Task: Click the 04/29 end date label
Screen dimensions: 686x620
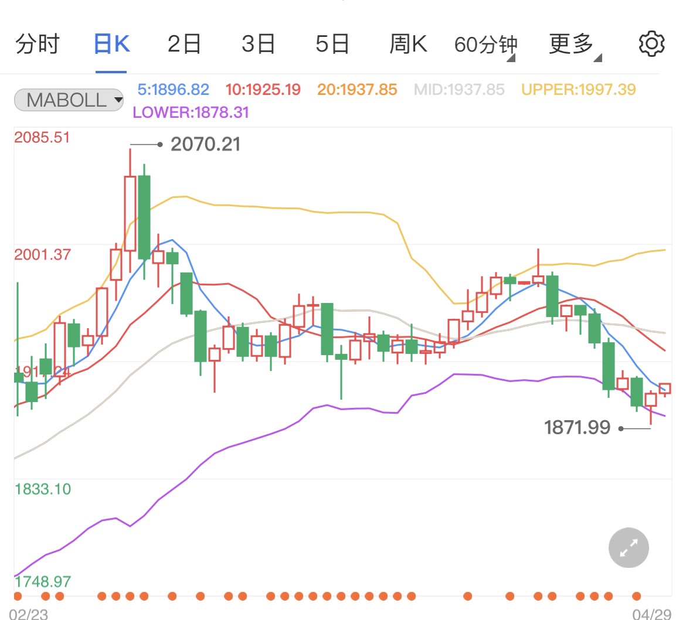Action: 652,614
